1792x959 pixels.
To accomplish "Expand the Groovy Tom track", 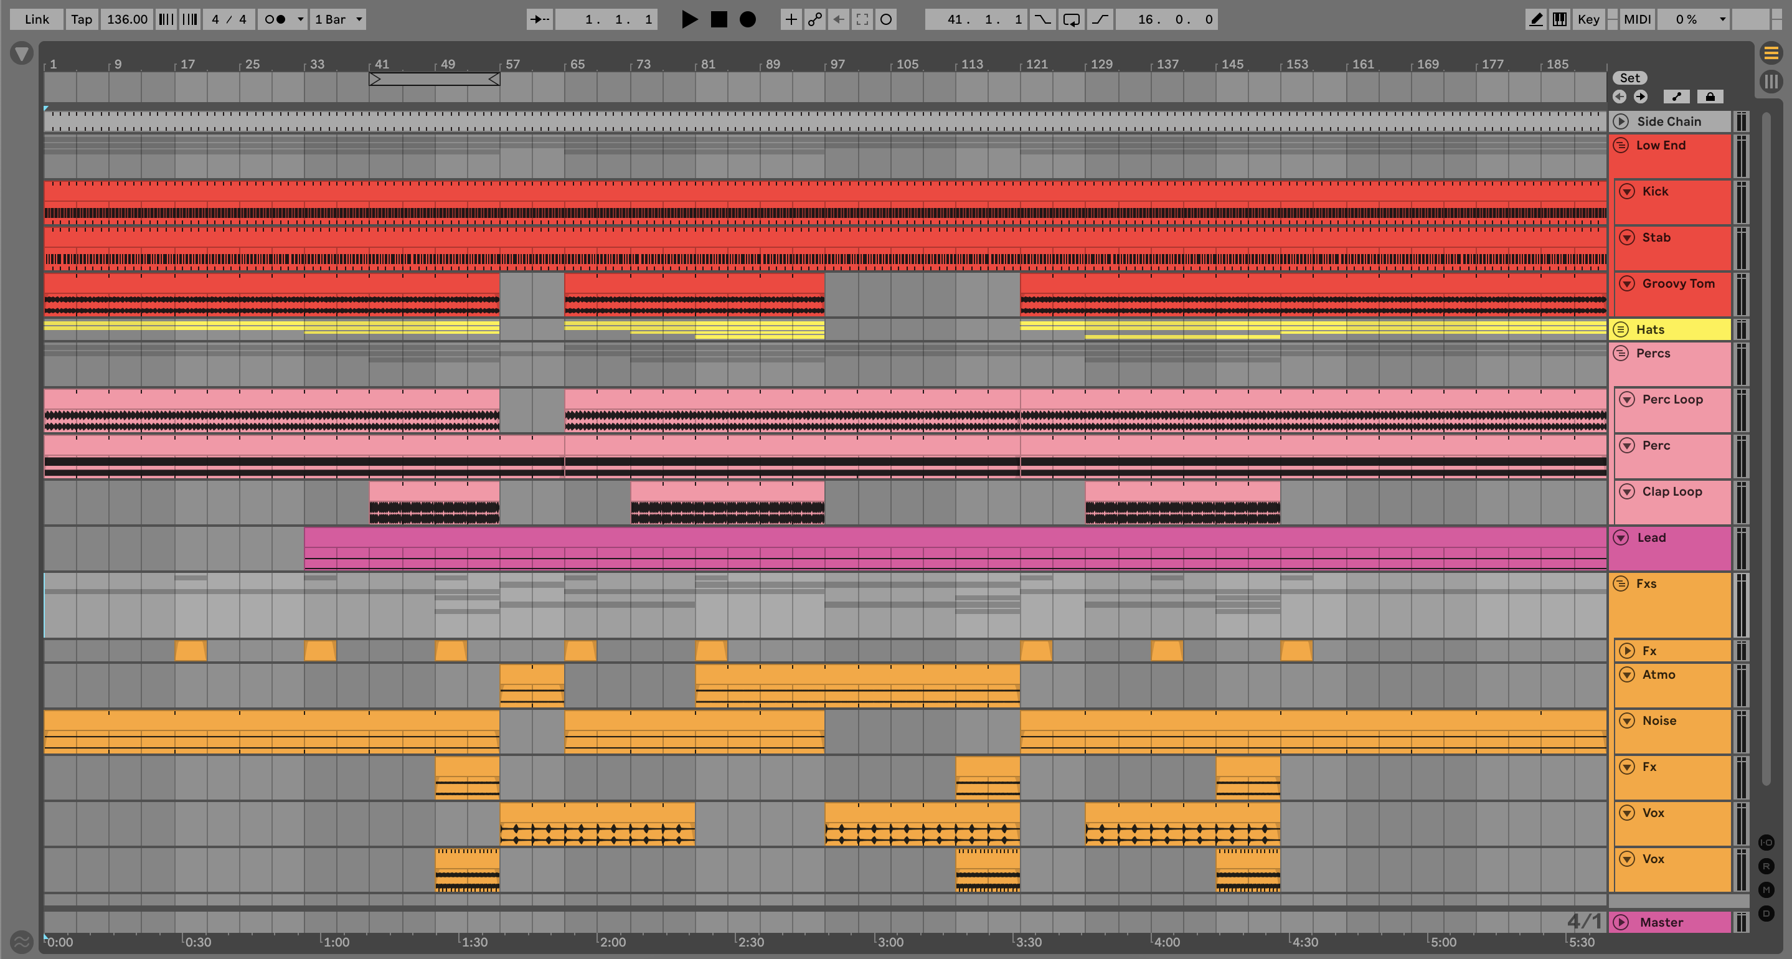I will (x=1626, y=283).
